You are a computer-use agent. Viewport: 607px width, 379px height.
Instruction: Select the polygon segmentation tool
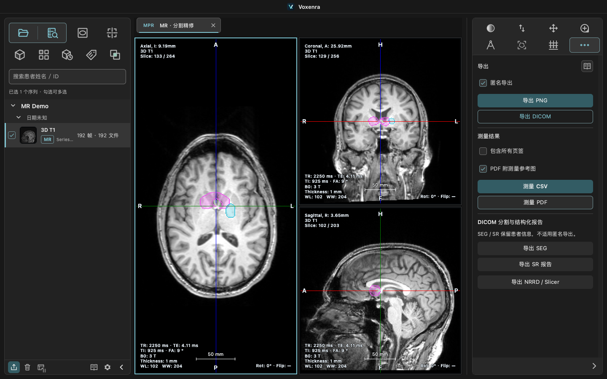click(x=522, y=45)
